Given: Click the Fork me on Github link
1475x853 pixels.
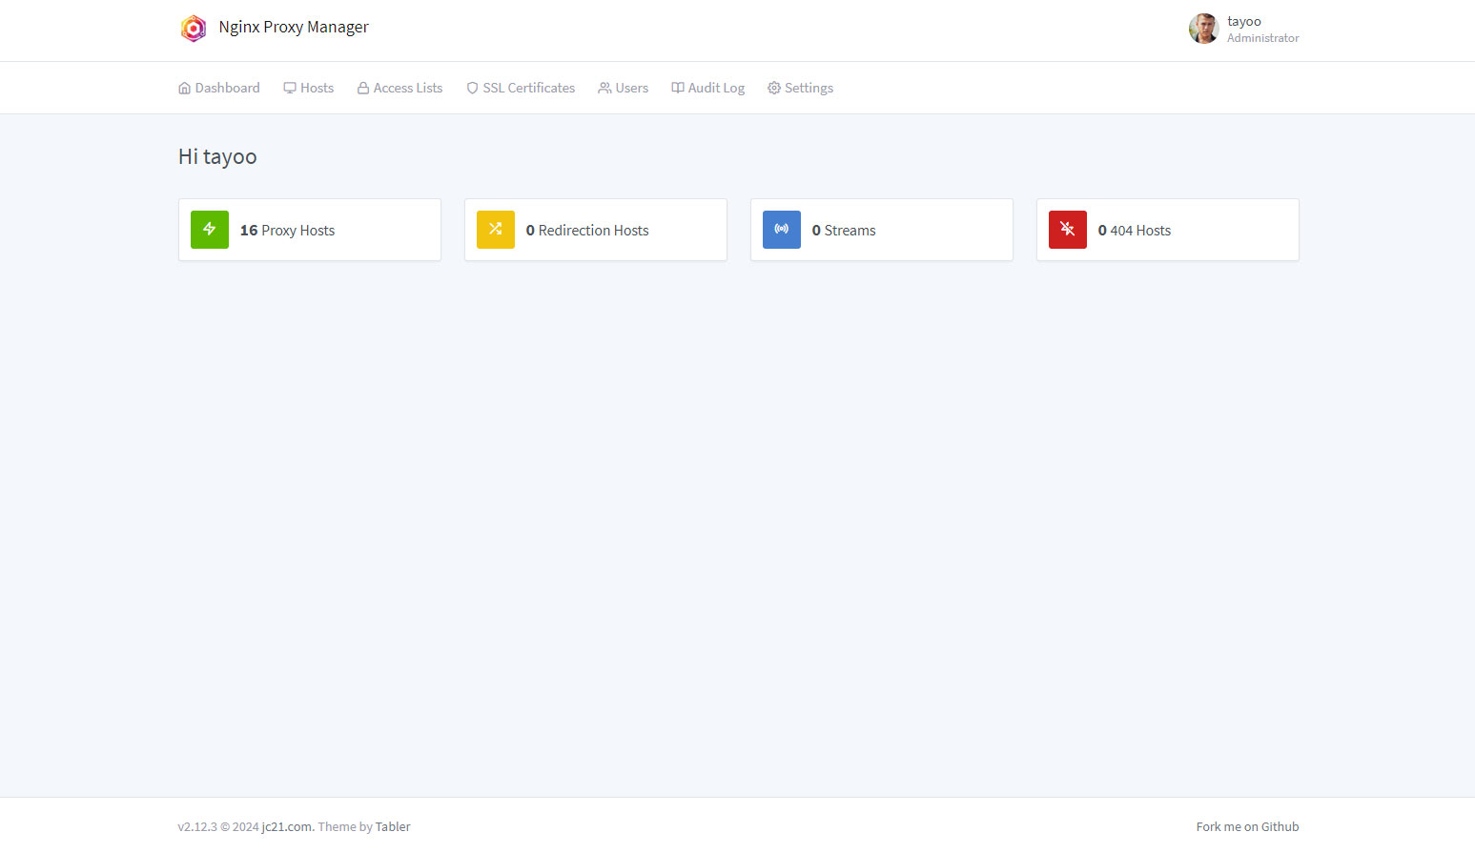Looking at the screenshot, I should pyautogui.click(x=1247, y=827).
